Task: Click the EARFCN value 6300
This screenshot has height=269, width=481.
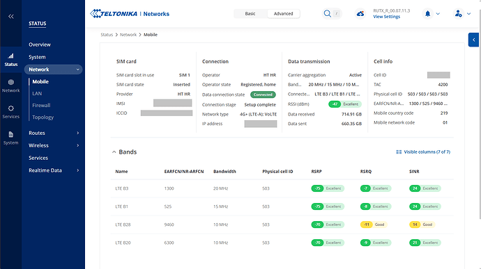Action: pos(169,243)
